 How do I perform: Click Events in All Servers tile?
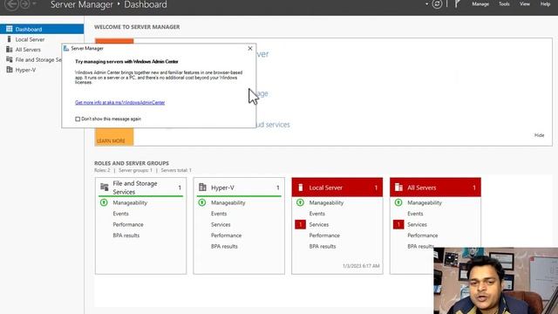pos(415,214)
